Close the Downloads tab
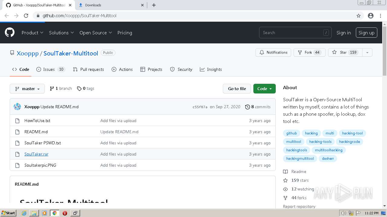This screenshot has height=217, width=387. coord(143,5)
